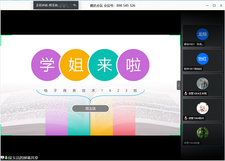
Task: Click muted mic icon beside 信管1864王本翔
Action: tap(186, 93)
